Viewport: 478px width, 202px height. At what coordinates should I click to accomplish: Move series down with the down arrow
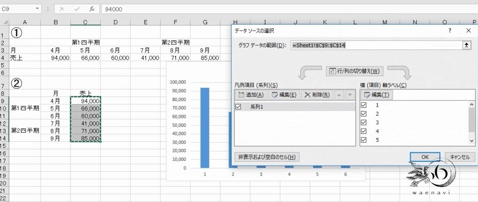coord(349,95)
